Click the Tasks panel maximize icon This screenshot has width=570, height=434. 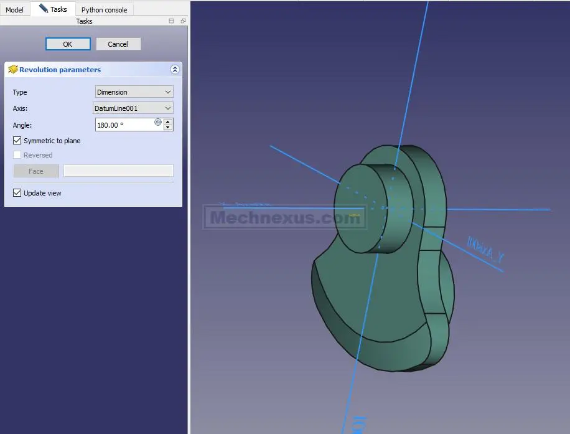(x=172, y=21)
